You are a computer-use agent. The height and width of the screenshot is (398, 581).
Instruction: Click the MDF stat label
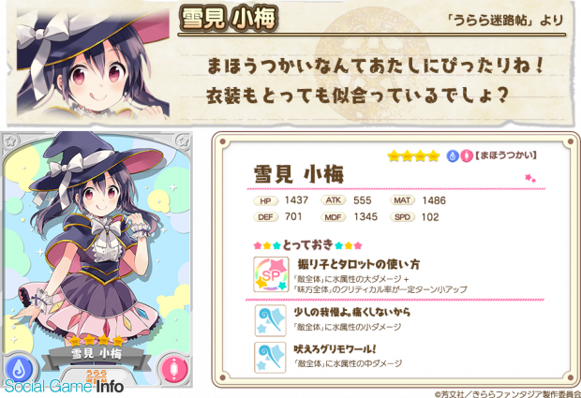333,217
